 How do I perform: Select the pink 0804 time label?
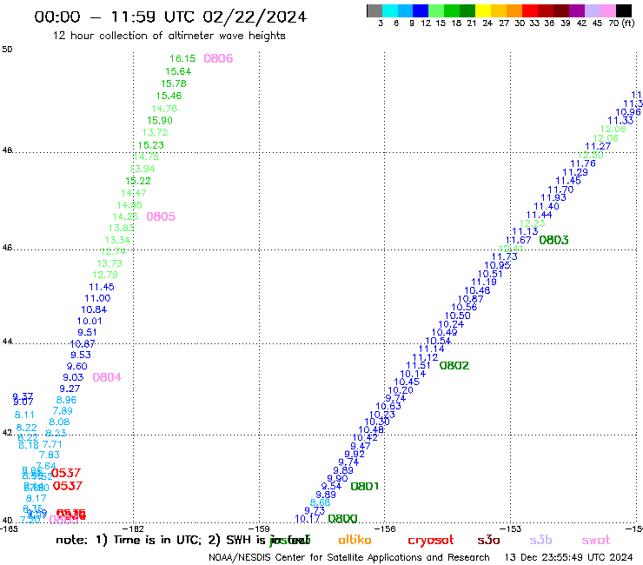(107, 377)
